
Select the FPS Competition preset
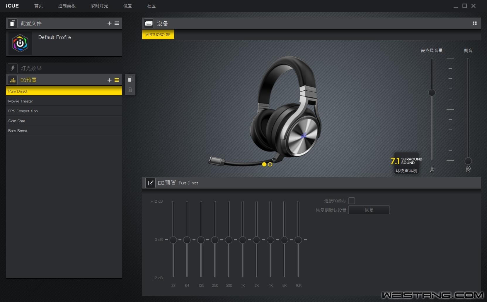pos(64,111)
